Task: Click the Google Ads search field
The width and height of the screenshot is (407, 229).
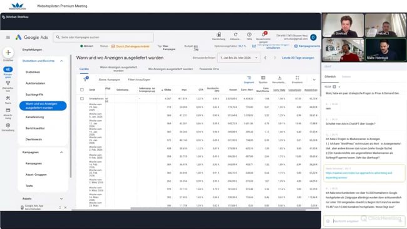Action: [103, 38]
